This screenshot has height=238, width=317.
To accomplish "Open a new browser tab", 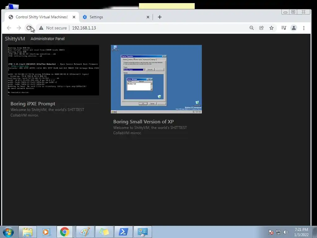I will [160, 17].
